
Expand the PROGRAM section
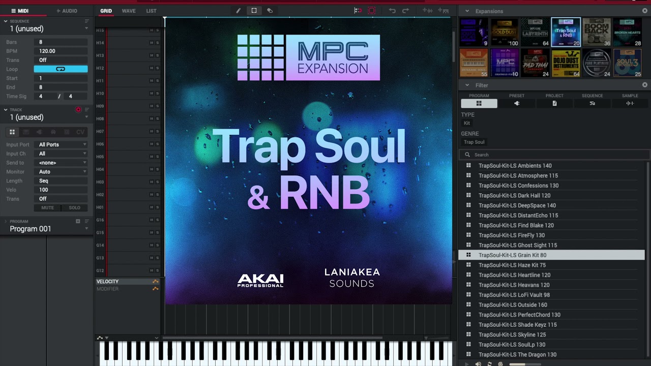coord(6,221)
